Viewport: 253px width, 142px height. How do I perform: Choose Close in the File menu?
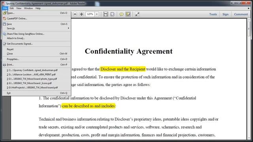click(36, 54)
